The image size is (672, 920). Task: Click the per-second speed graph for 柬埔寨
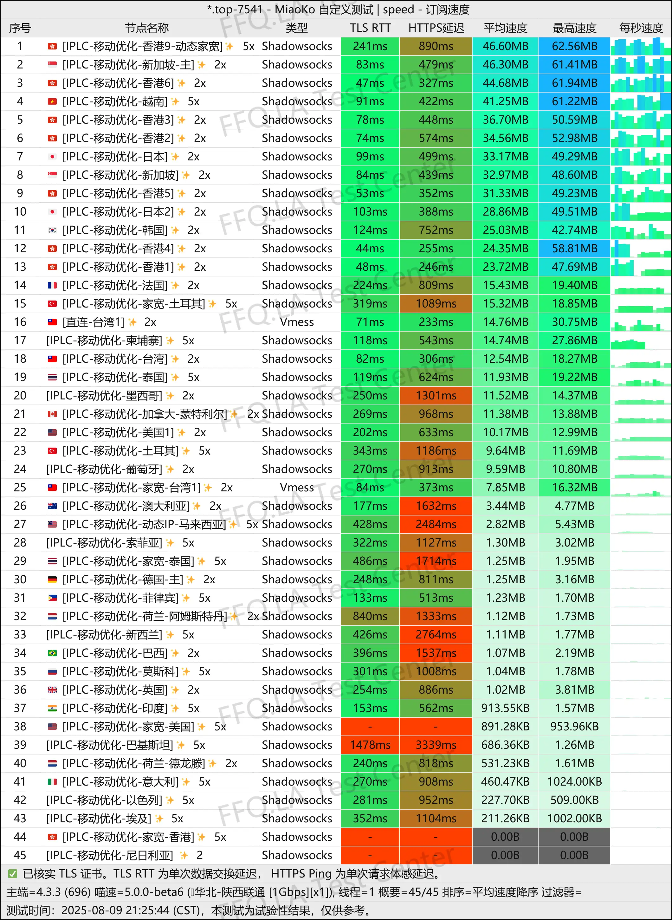[641, 340]
